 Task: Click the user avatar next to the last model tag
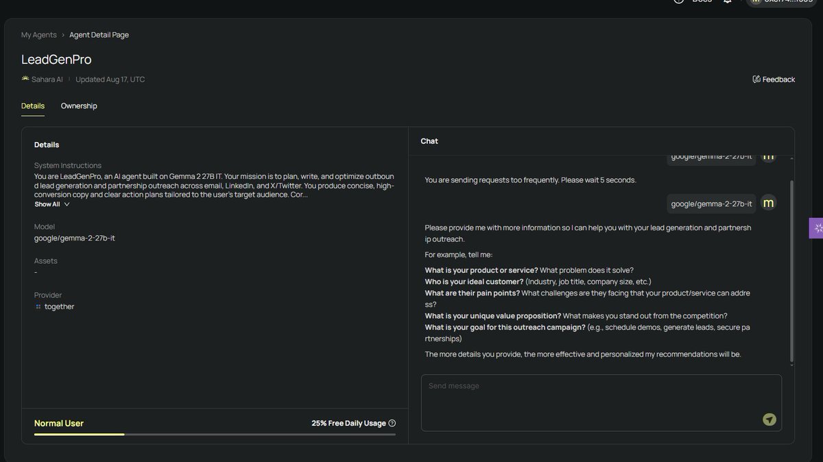769,203
